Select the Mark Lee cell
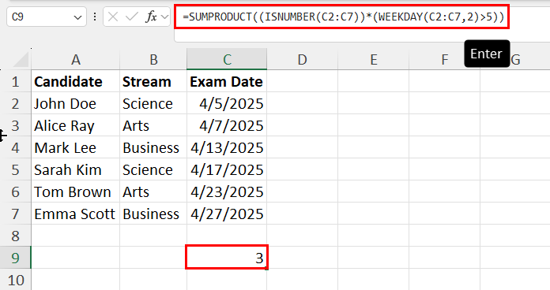This screenshot has height=290, width=550. click(x=75, y=147)
